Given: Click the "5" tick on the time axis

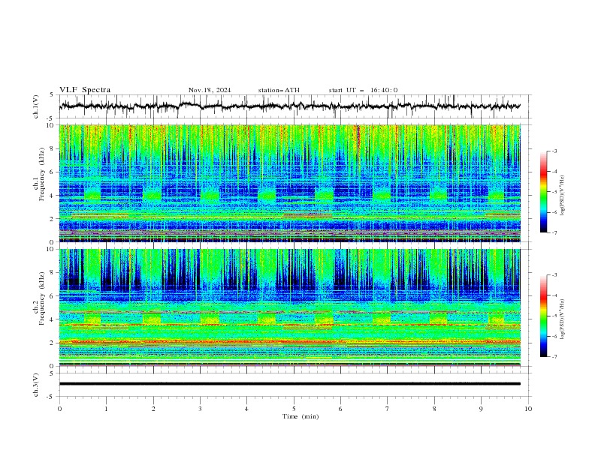Looking at the screenshot, I should point(294,409).
